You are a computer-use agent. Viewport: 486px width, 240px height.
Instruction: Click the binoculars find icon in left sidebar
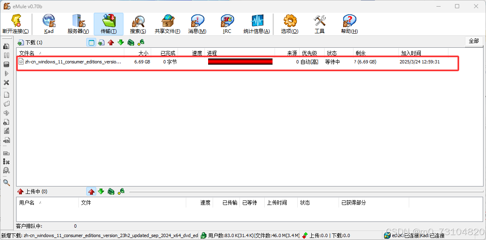(x=6, y=170)
